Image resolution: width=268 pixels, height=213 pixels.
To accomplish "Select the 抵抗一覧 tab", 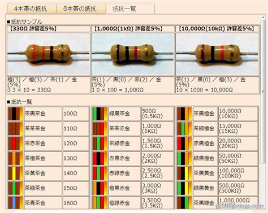I will click(130, 8).
